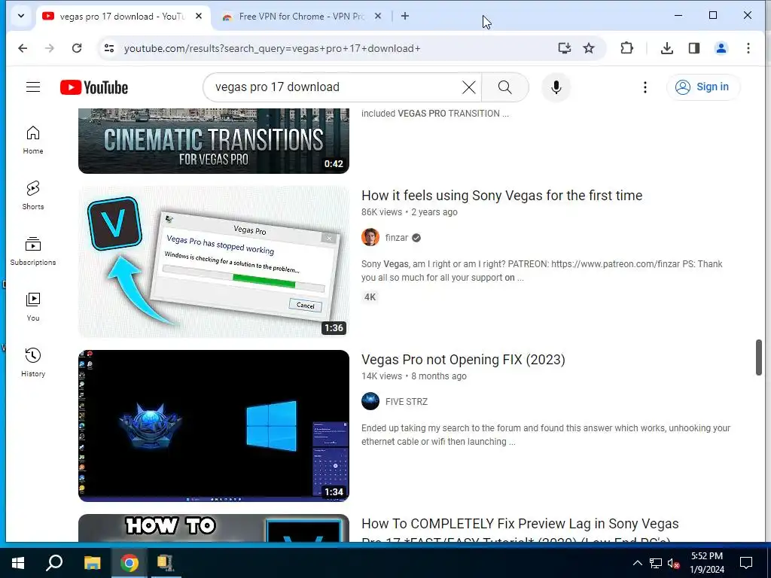Open a new browser tab
The height and width of the screenshot is (578, 771).
tap(404, 17)
